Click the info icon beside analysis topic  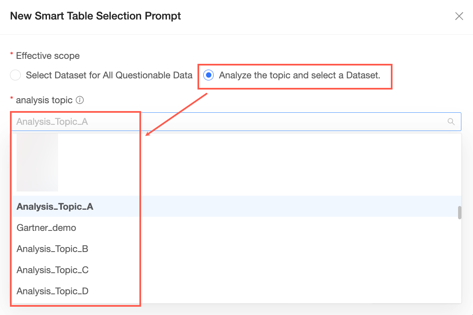(x=80, y=100)
